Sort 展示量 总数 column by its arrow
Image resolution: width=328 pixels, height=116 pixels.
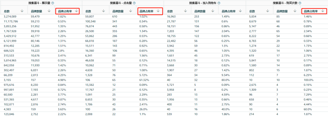pyautogui.click(x=22, y=11)
